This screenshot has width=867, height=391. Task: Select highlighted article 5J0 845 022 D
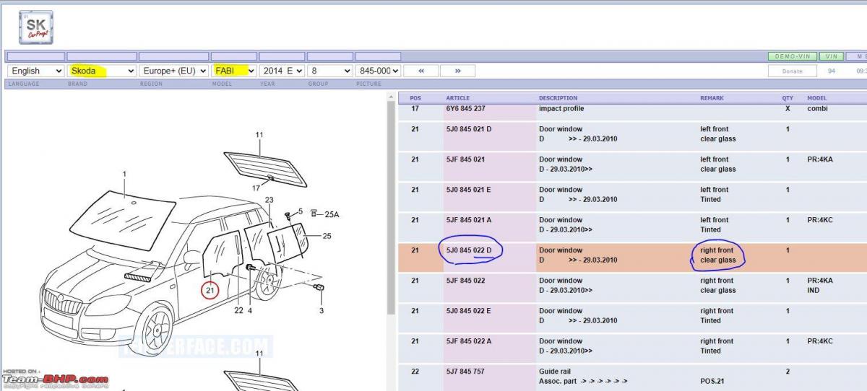pos(469,250)
